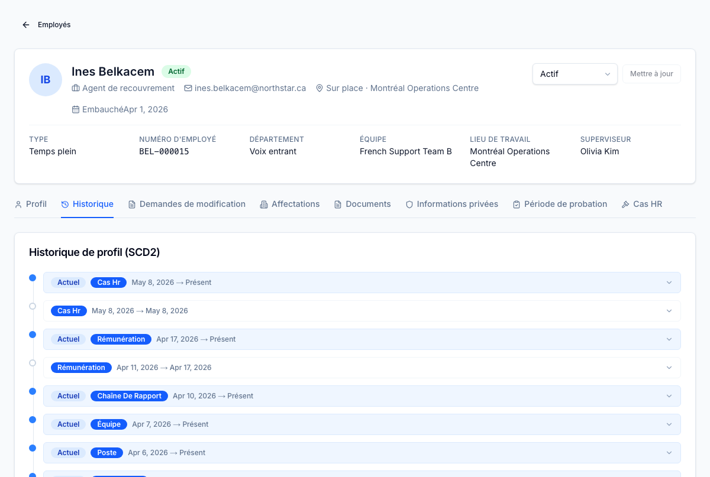This screenshot has height=477, width=710.
Task: Click the Documents tab file icon
Action: [x=338, y=204]
